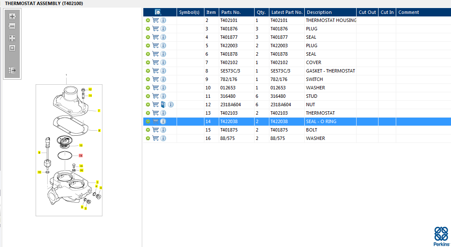Screen dimensions: 451x247
Task: Click part number T402101 in Parts No. column
Action: pos(229,20)
